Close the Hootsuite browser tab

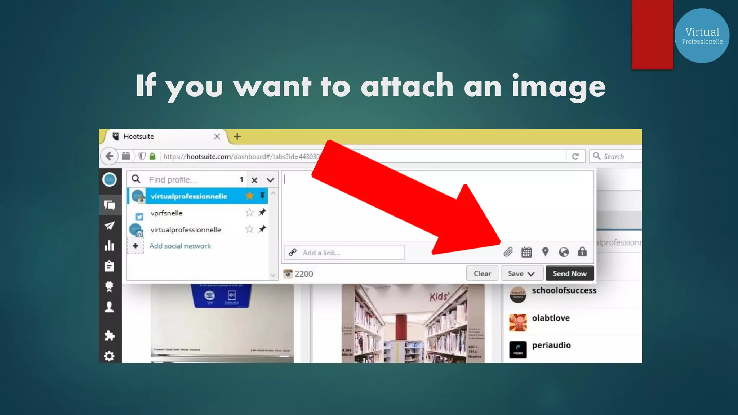(x=217, y=137)
